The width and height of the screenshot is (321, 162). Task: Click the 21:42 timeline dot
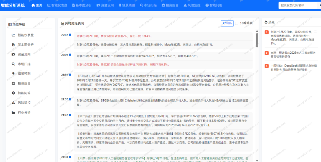click(x=70, y=115)
